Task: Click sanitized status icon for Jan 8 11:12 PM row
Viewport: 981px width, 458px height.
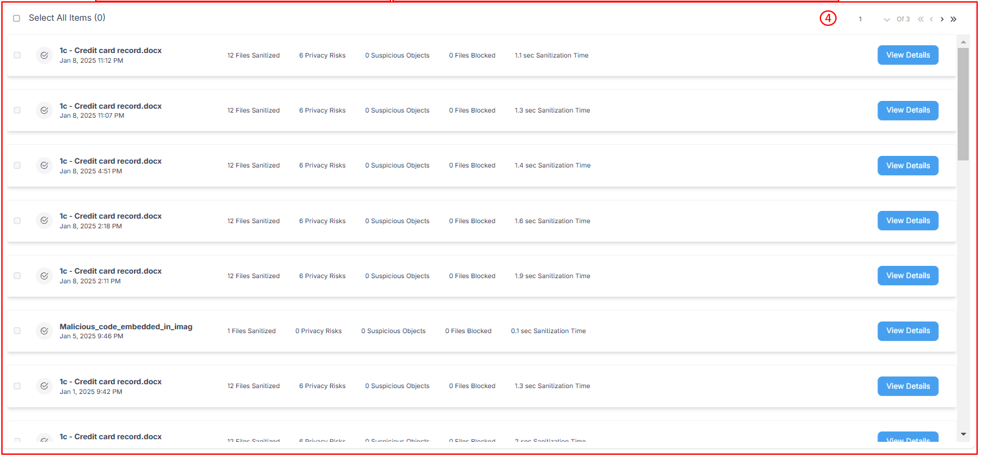Action: (44, 55)
